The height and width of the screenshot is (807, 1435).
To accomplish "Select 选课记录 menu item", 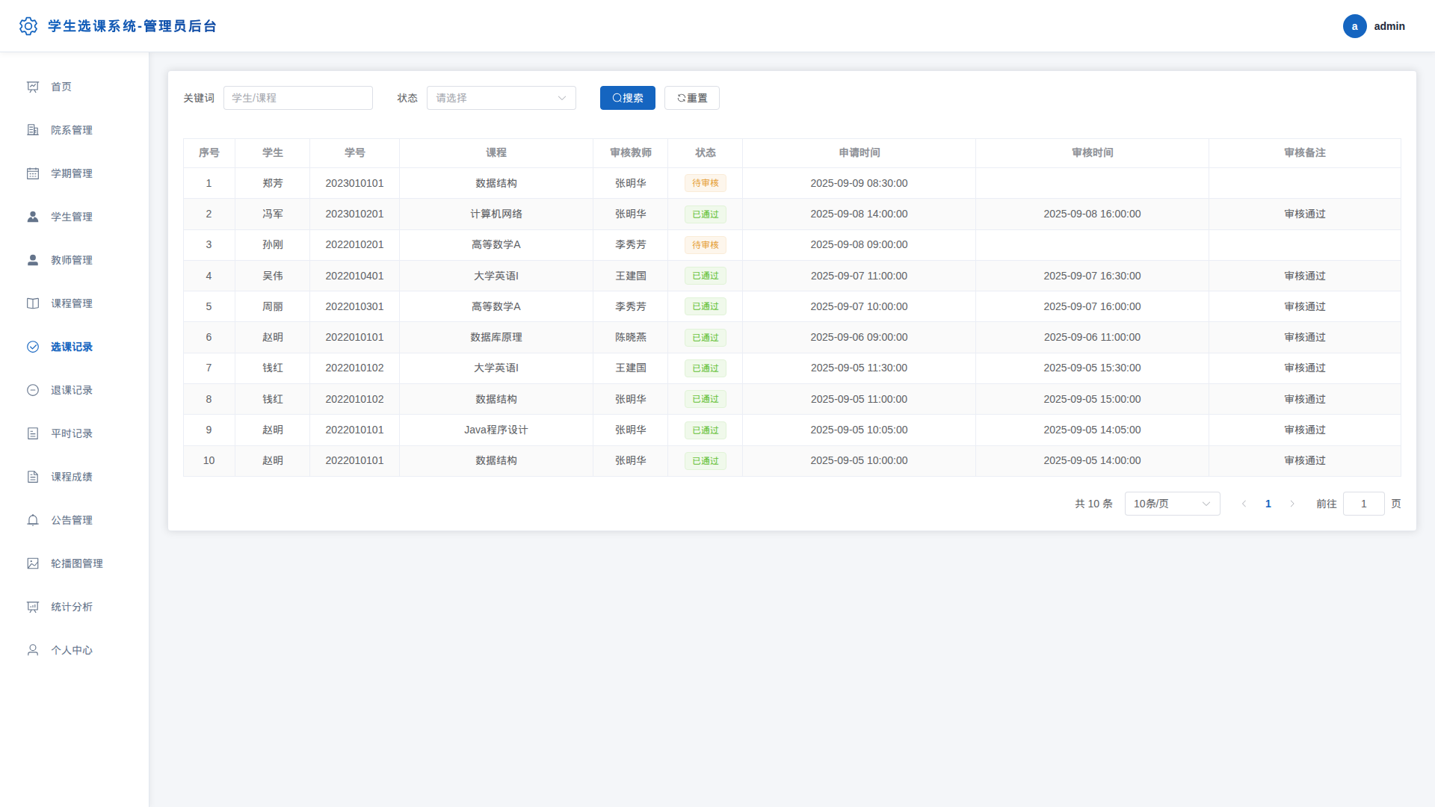I will [x=75, y=347].
